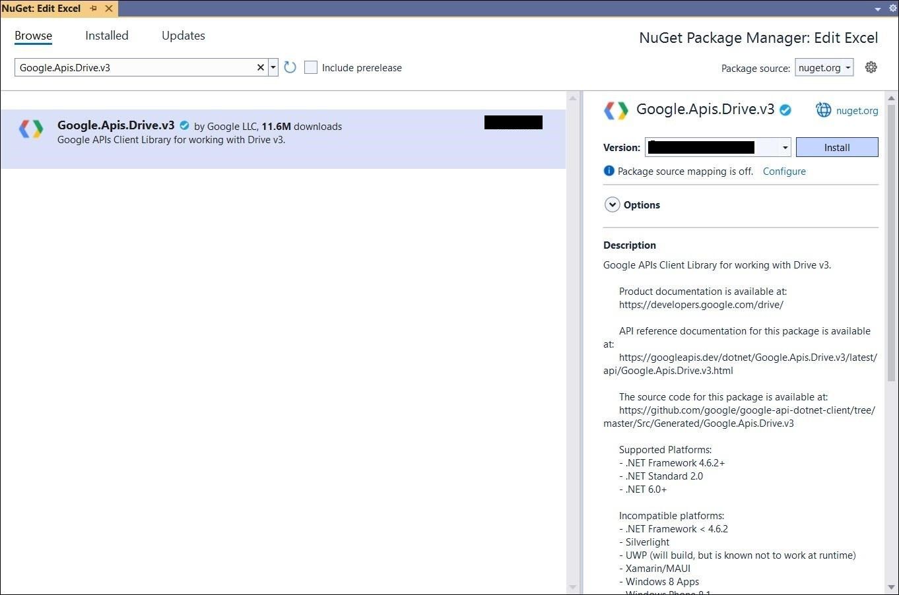Click the Google package logo in list

click(x=31, y=129)
